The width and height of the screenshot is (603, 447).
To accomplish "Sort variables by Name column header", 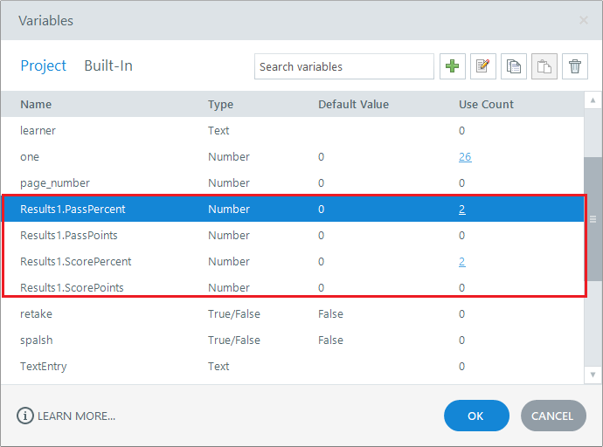I will coord(36,105).
